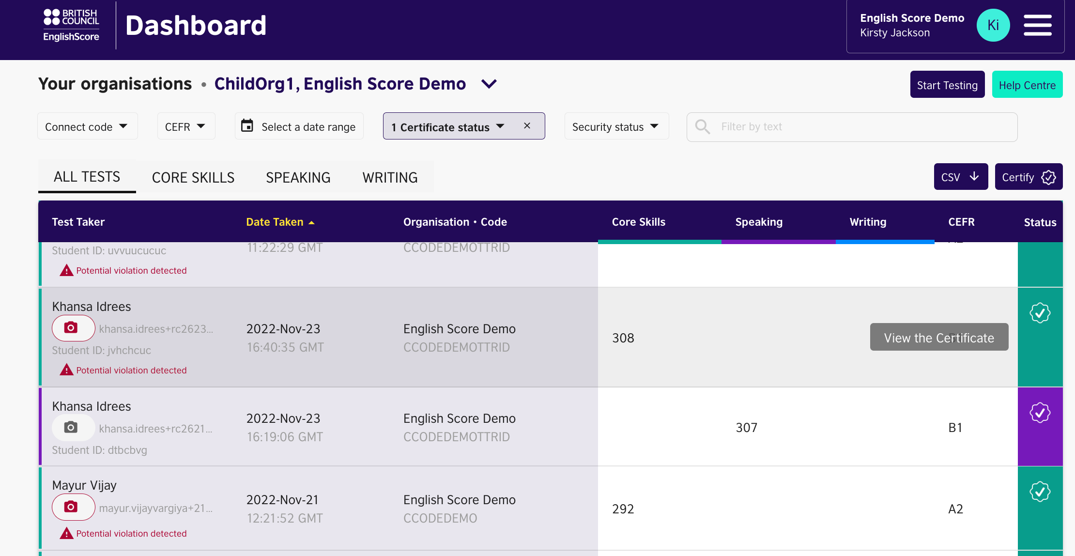Open the Connect code dropdown
Screen dimensions: 1075x556
point(88,126)
